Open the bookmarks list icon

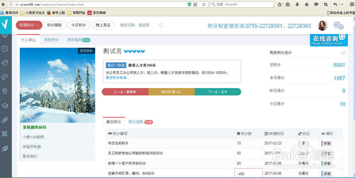click(288, 5)
